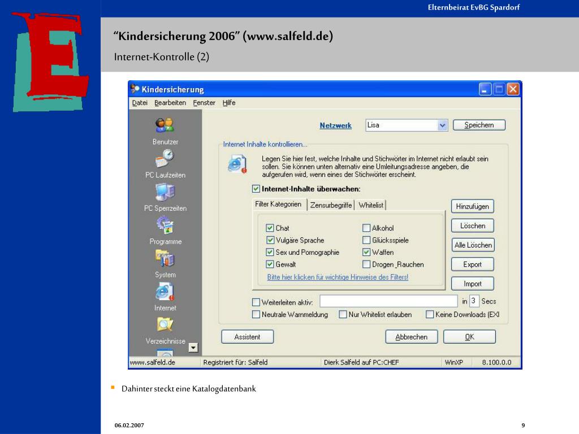Toggle Internet-Inhalte überwachen checkbox

pyautogui.click(x=256, y=189)
